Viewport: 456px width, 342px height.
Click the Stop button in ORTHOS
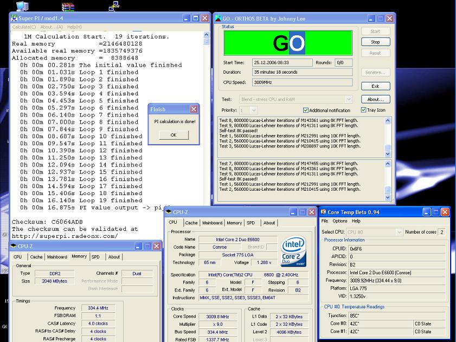(375, 42)
